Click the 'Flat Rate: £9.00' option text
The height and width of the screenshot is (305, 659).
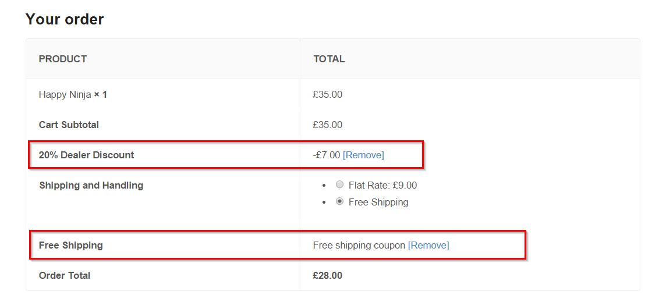383,185
